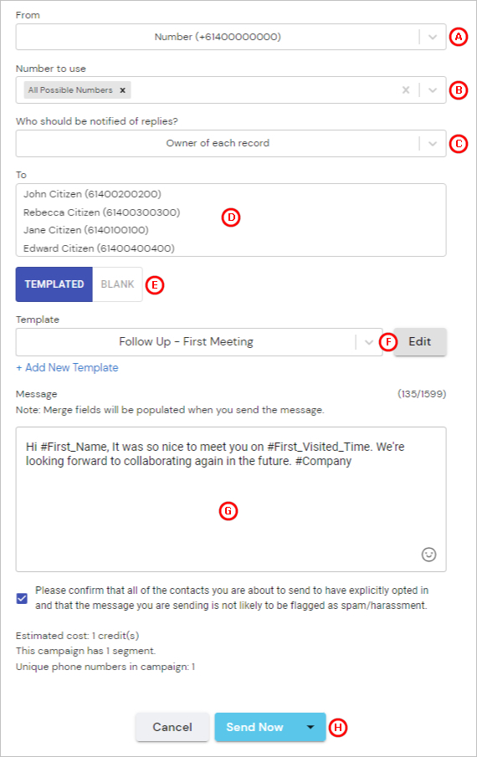Expand the From number dropdown

(433, 37)
